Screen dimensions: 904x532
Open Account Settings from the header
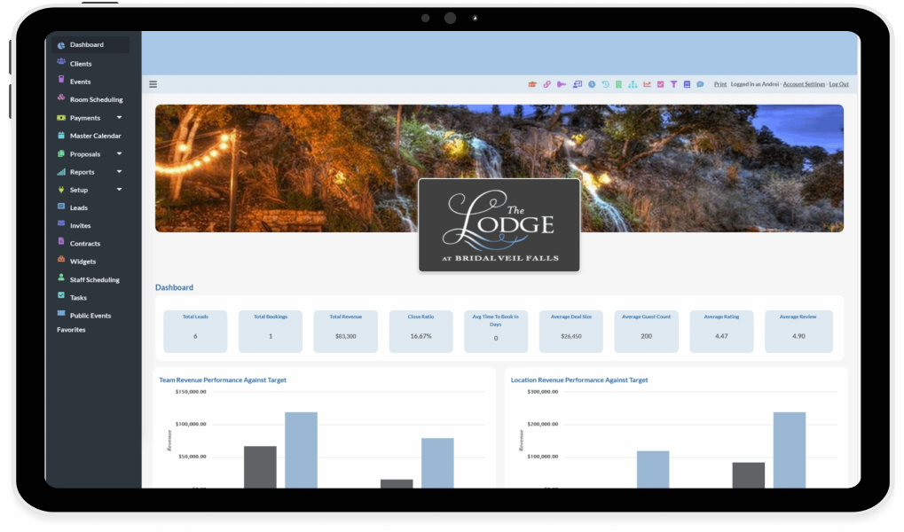click(x=803, y=83)
